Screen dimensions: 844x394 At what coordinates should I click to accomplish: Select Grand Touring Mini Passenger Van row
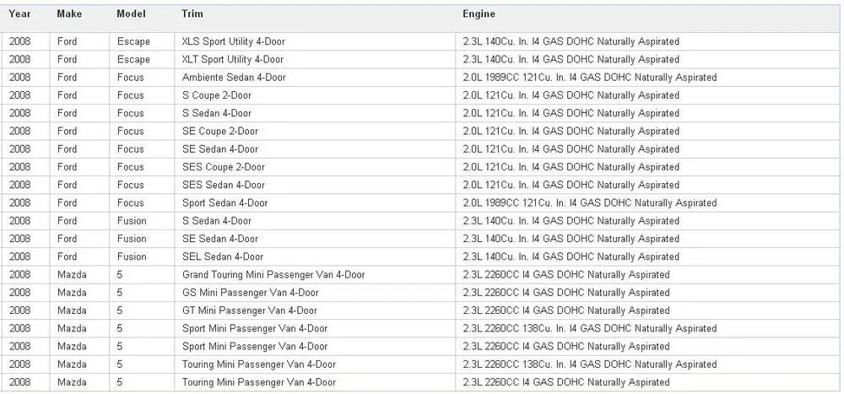422,274
